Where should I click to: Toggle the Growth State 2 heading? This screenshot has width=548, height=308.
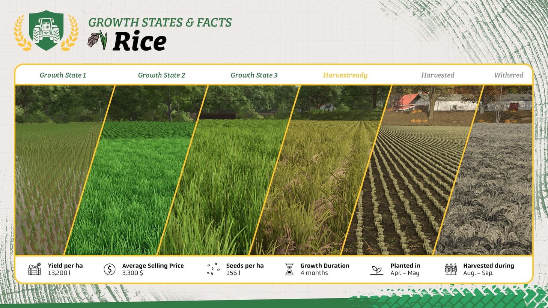tap(161, 75)
